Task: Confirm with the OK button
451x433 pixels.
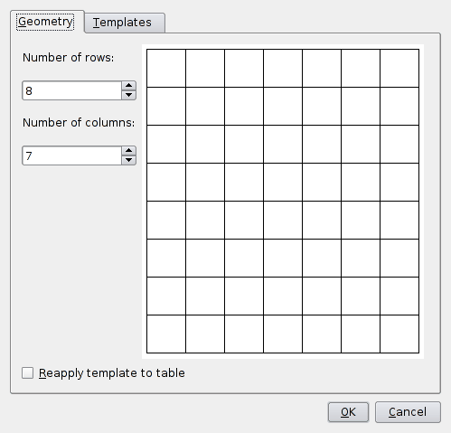Action: point(348,412)
